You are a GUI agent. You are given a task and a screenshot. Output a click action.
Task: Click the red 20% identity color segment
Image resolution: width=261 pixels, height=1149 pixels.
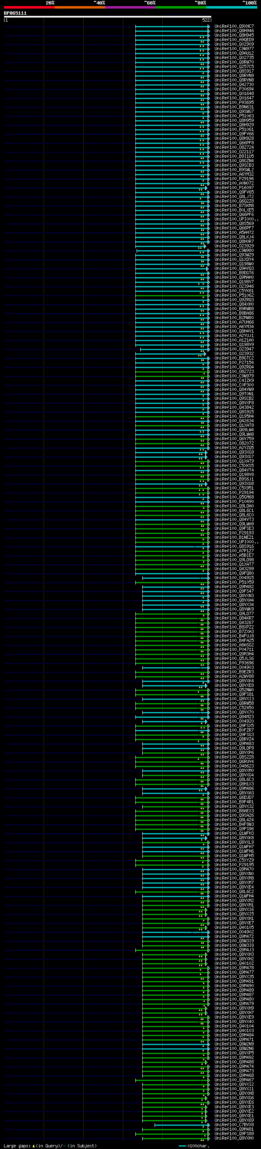29,7
